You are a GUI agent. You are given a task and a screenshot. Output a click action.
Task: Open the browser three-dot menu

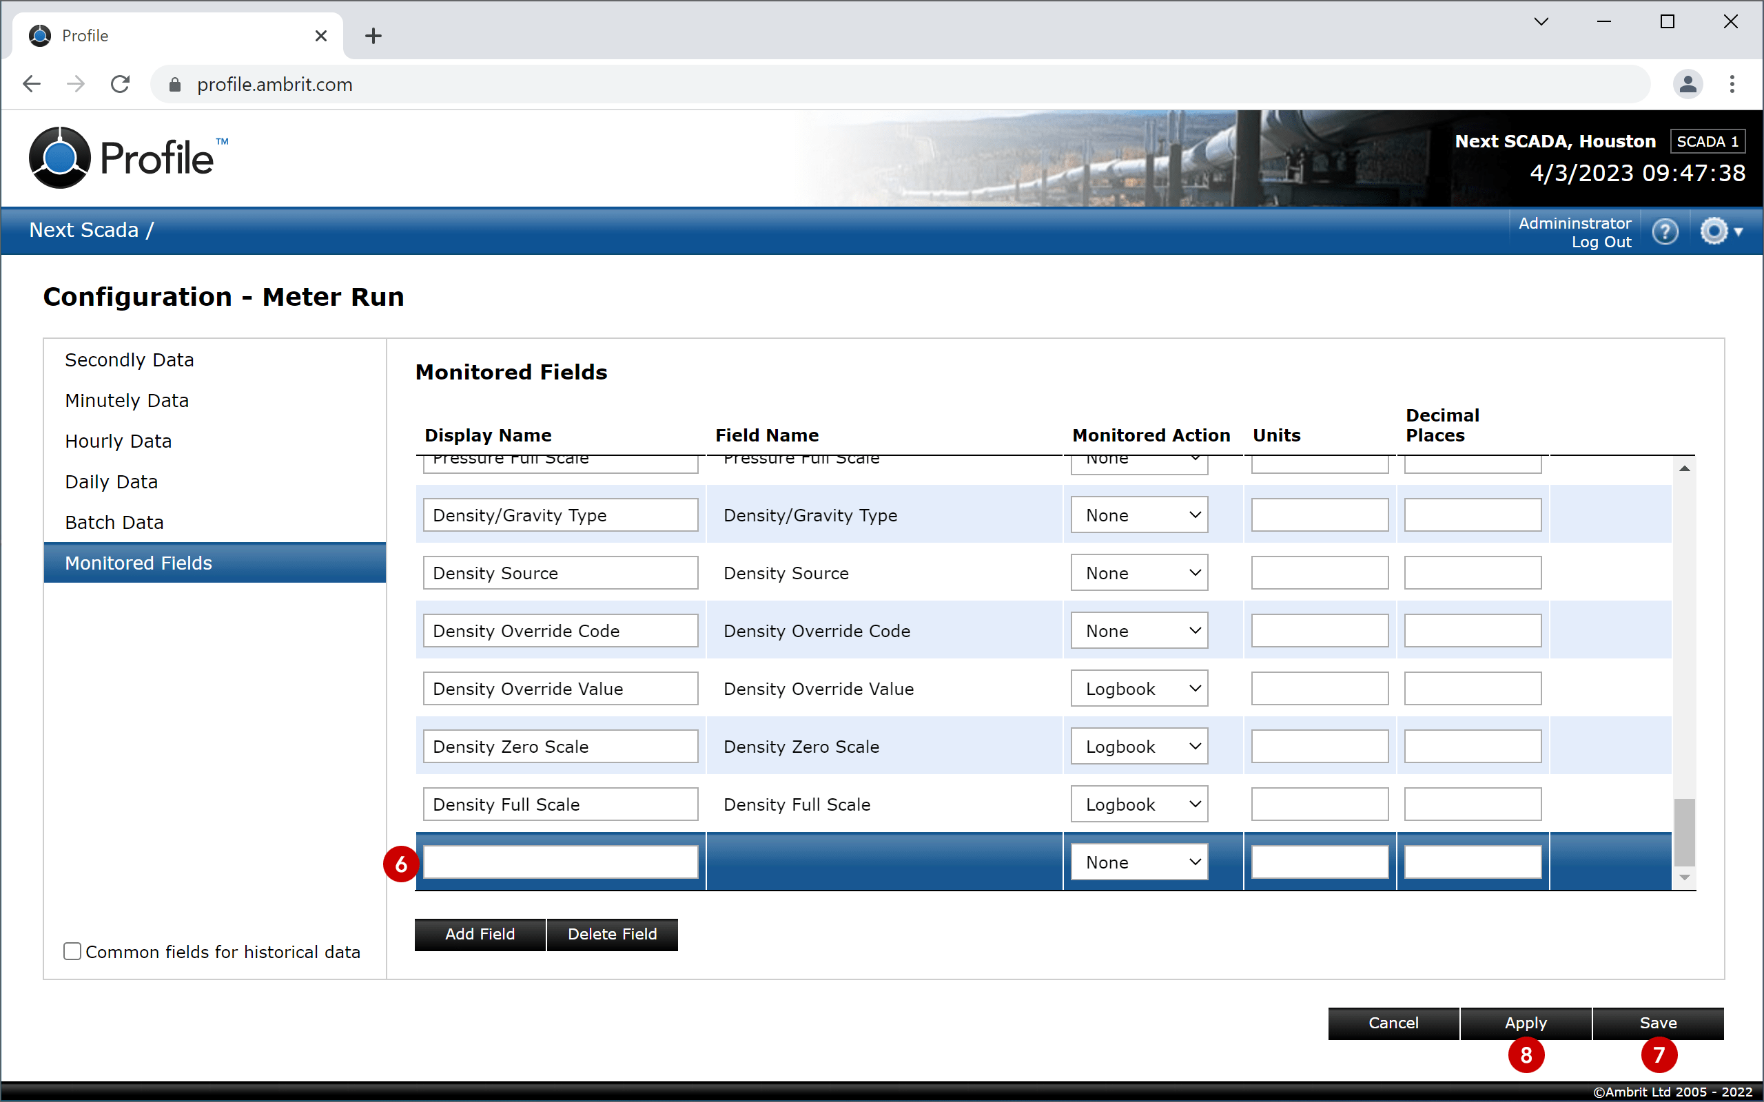1732,85
